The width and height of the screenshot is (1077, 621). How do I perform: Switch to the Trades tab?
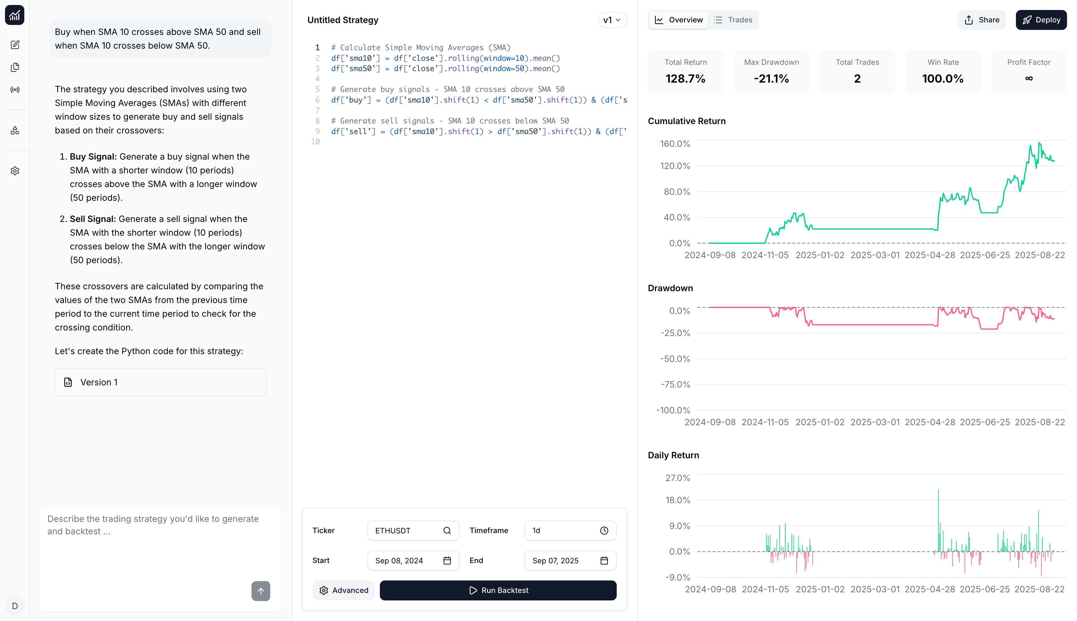733,20
